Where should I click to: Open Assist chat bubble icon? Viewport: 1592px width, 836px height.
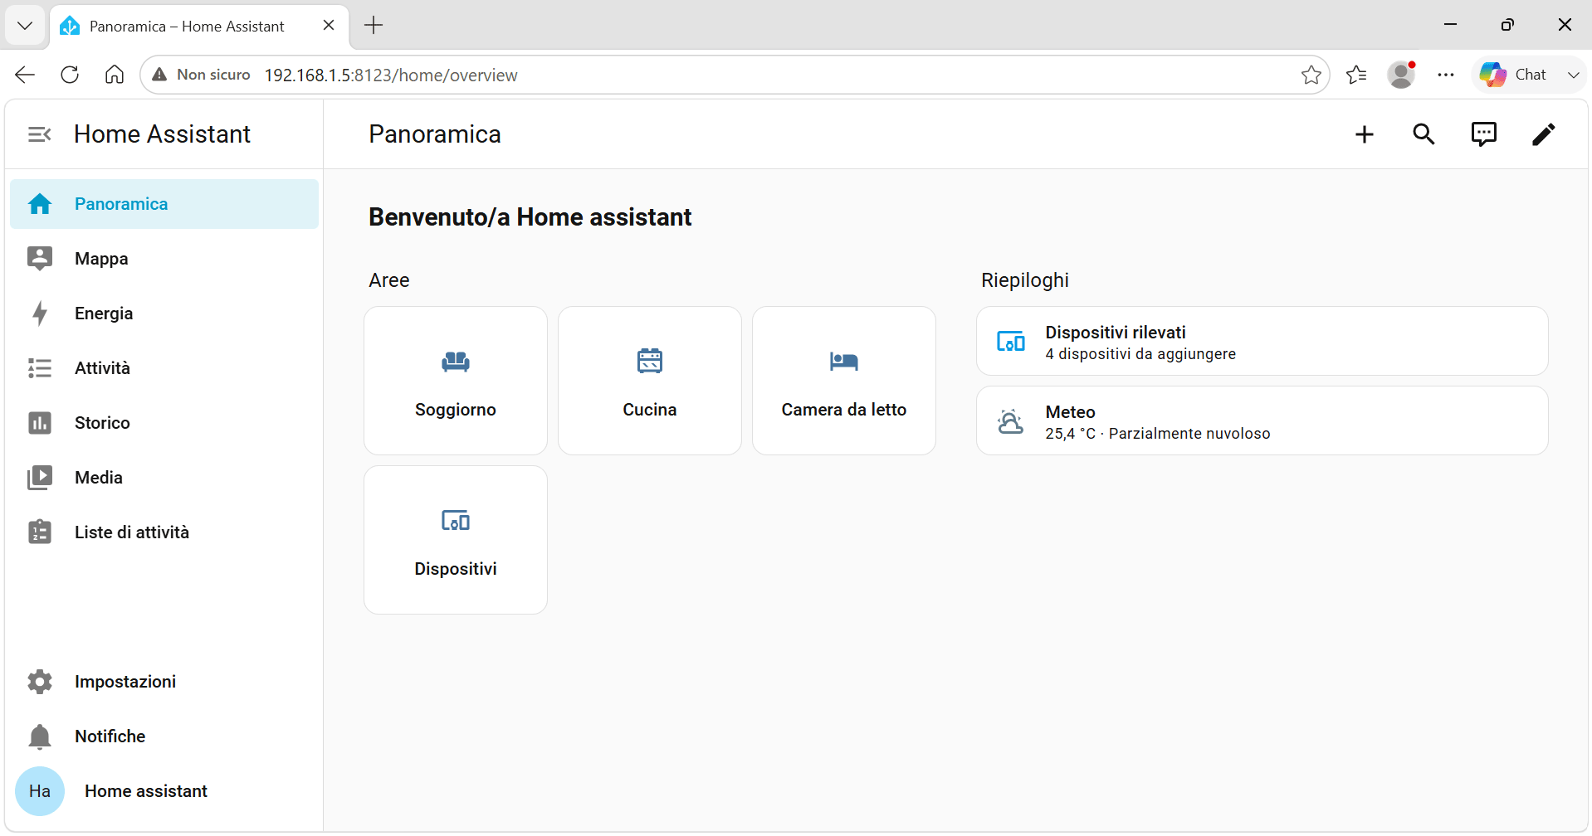coord(1484,134)
